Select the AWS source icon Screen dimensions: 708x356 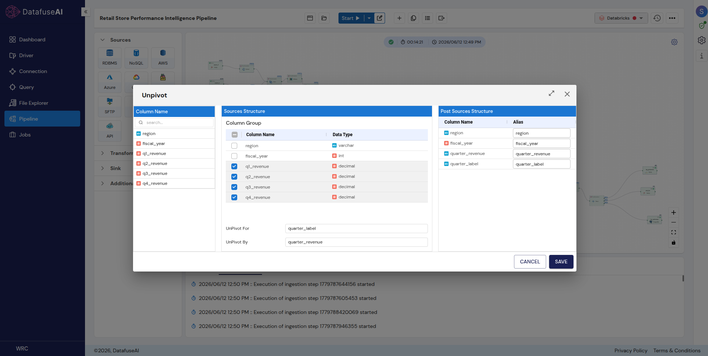(x=163, y=58)
